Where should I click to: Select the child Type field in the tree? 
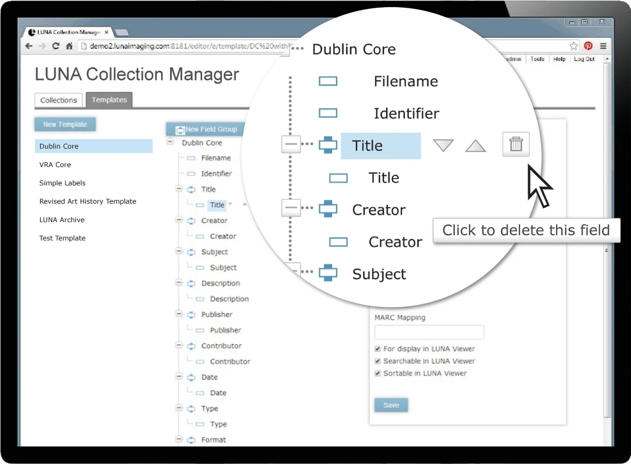[x=218, y=425]
